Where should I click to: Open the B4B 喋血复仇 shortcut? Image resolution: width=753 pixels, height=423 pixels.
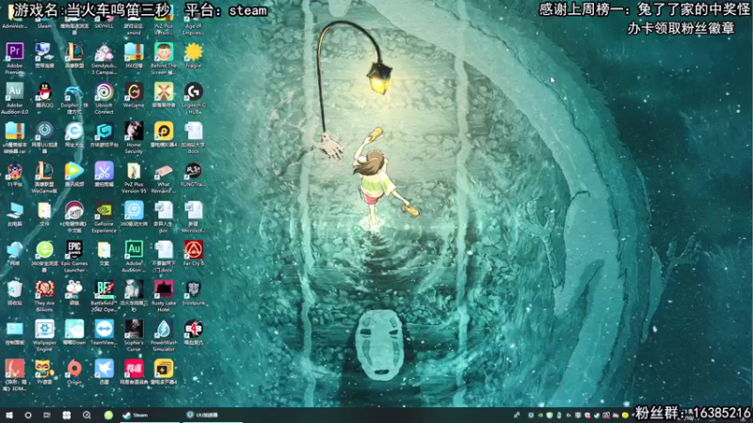pos(194,329)
